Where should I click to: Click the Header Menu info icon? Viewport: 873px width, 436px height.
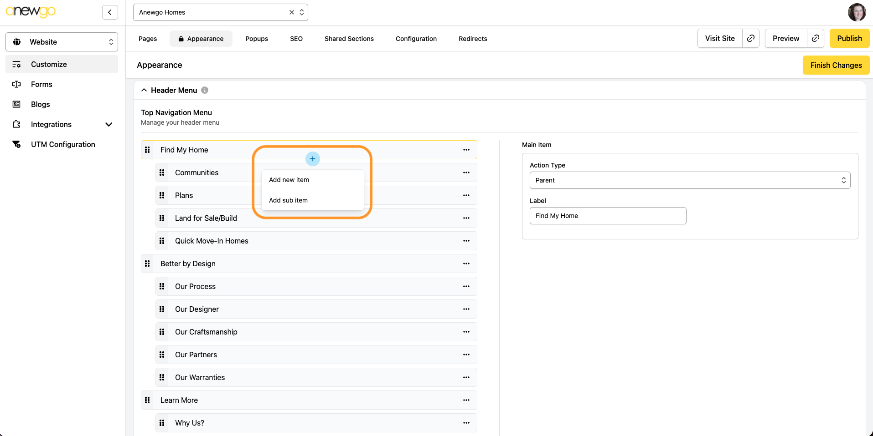(205, 90)
